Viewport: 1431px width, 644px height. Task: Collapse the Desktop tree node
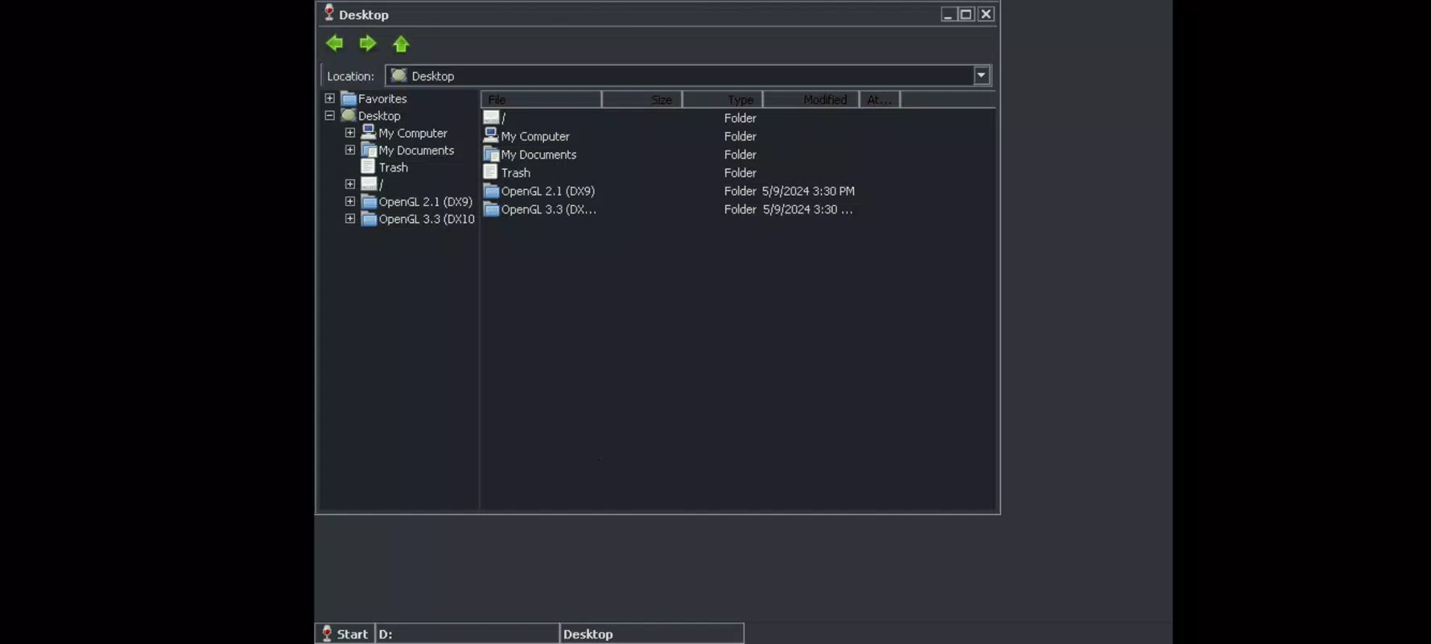tap(330, 116)
